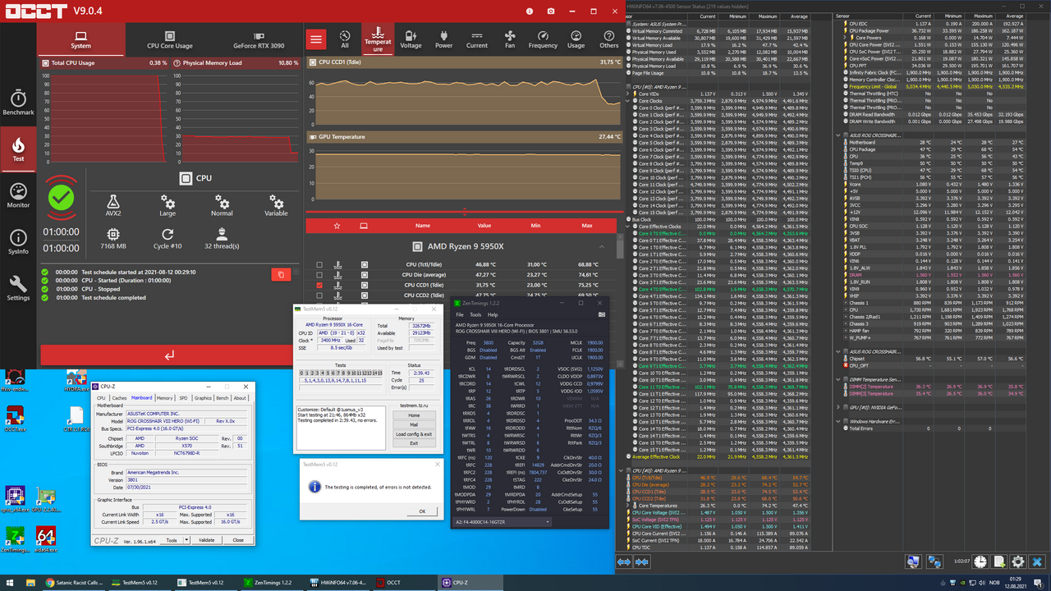Open HWiNFO settings gear icon
The image size is (1051, 591).
(1018, 561)
